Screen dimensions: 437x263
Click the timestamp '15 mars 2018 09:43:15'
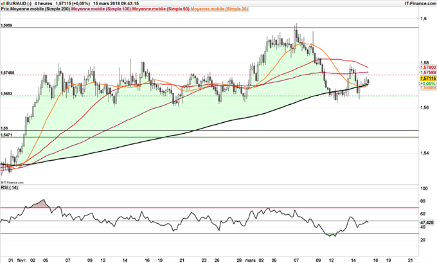coord(116,3)
